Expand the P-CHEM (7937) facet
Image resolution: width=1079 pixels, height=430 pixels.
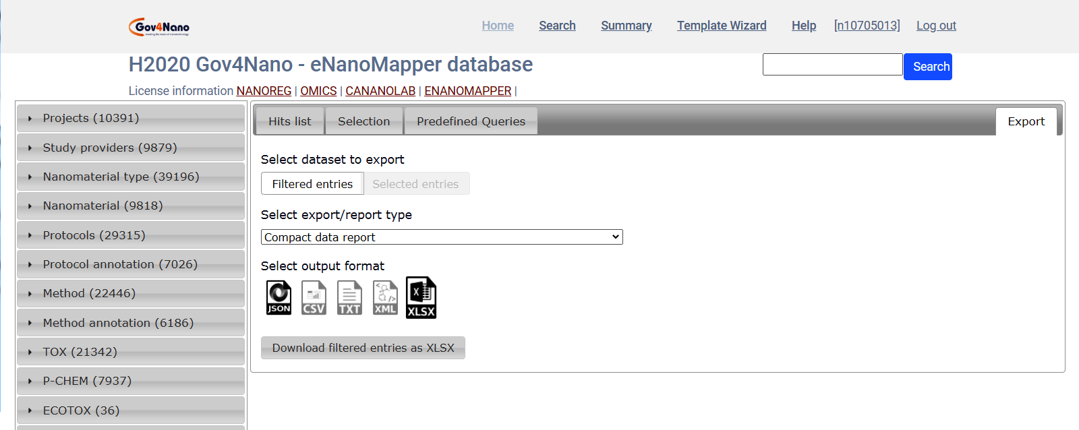(131, 381)
